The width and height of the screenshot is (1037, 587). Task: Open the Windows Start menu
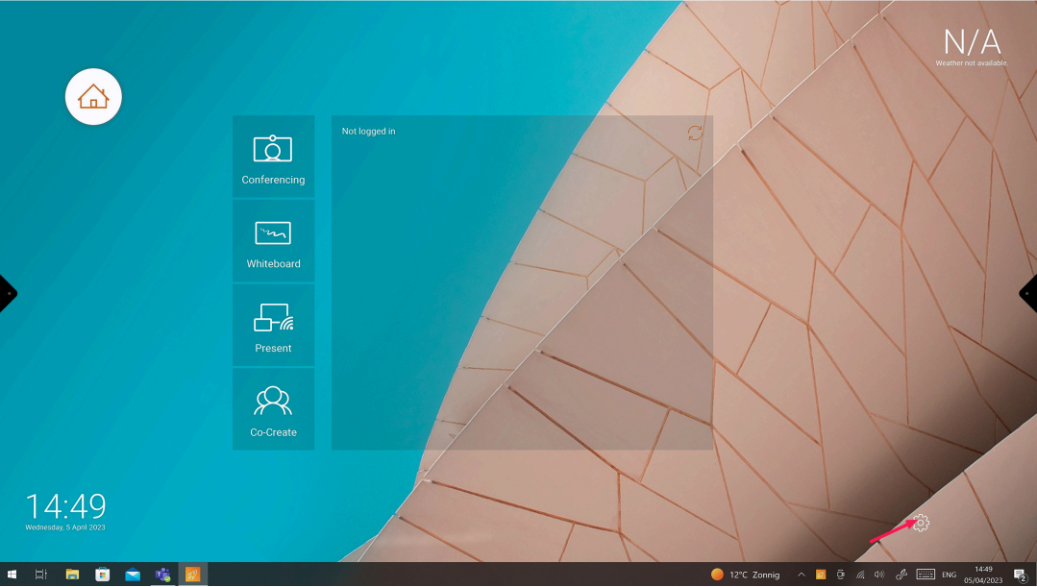tap(12, 575)
